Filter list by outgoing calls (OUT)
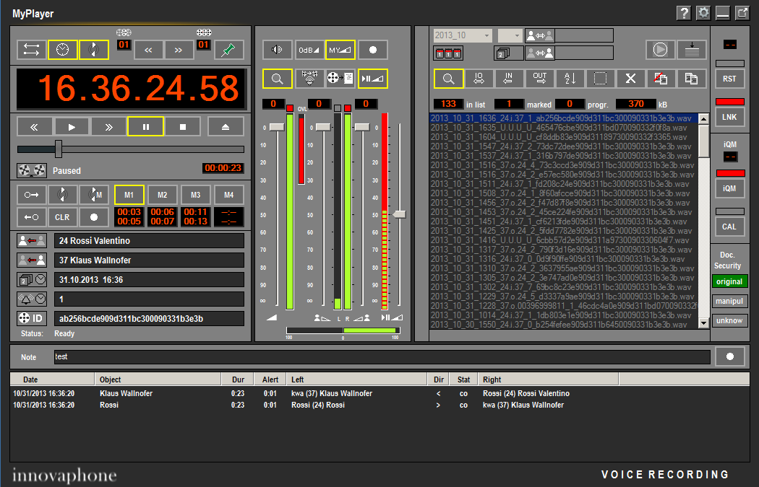Image resolution: width=759 pixels, height=487 pixels. coord(539,79)
